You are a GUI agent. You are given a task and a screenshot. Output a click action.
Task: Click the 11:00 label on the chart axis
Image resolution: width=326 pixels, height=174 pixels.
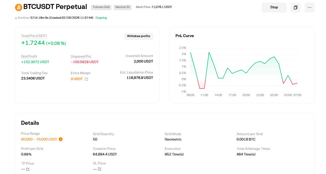pyautogui.click(x=204, y=95)
